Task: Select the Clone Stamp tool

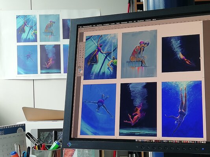Action: click(x=80, y=55)
